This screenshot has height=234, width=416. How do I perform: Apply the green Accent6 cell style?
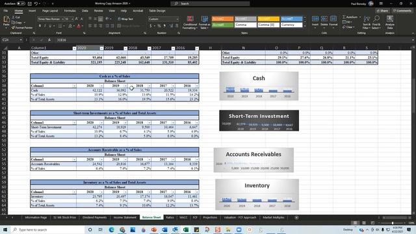tap(222, 25)
